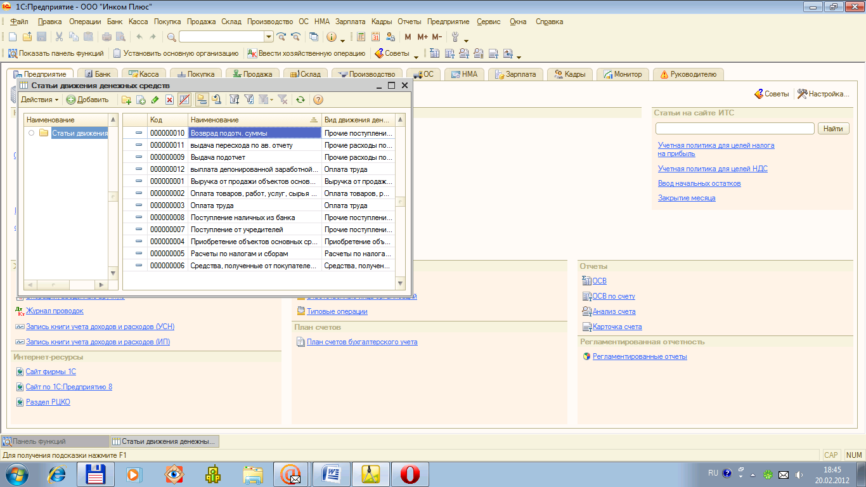Click the green pencil edit icon
Viewport: 866px width, 487px height.
click(x=155, y=100)
